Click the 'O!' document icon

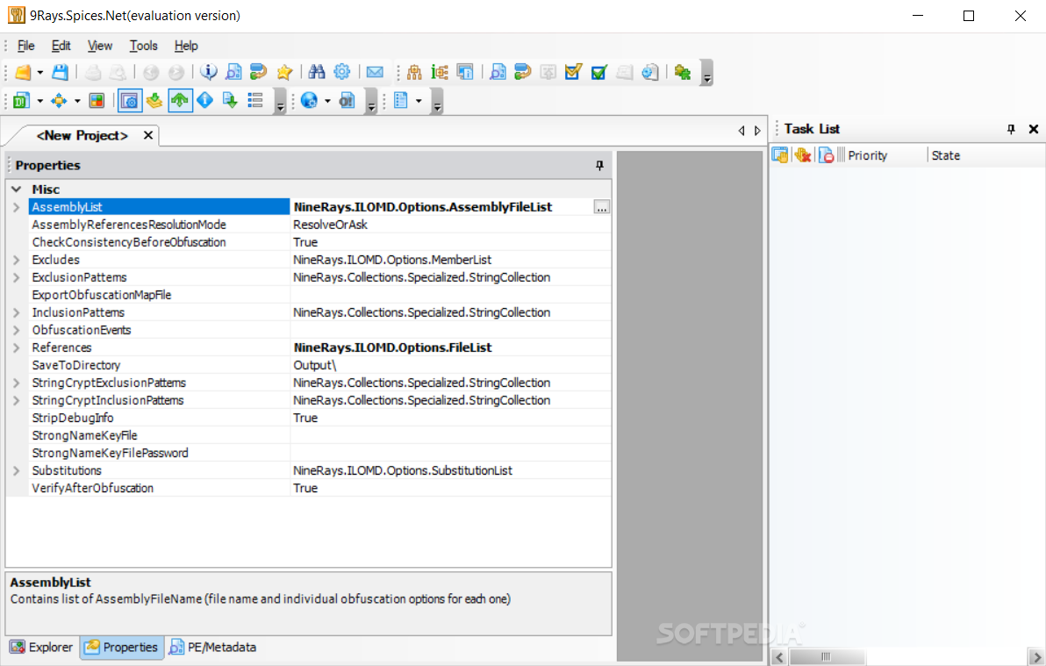[x=347, y=101]
